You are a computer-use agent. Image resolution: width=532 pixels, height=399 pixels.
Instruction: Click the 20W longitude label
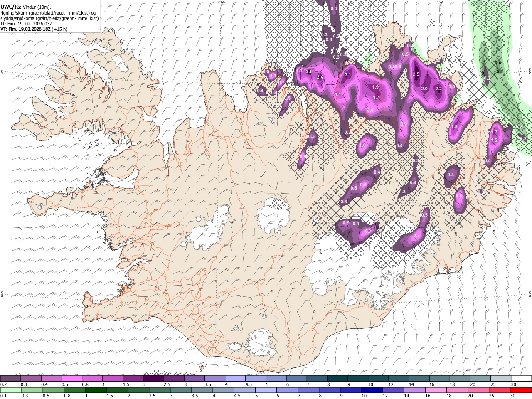click(221, 2)
